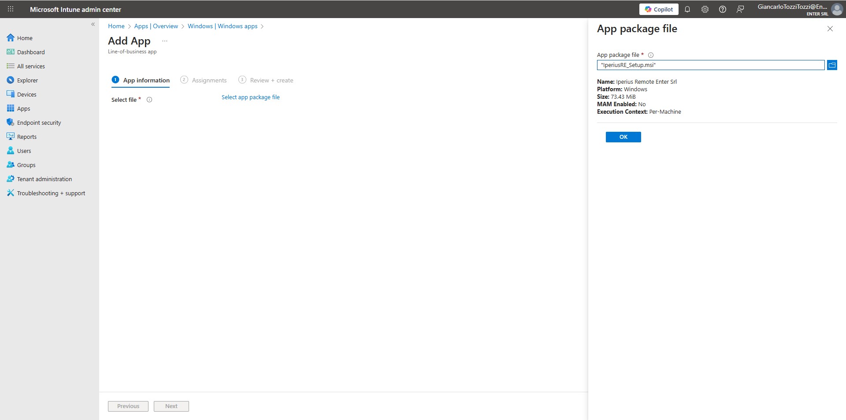Open the app launcher waffle icon
The width and height of the screenshot is (846, 420).
point(11,9)
